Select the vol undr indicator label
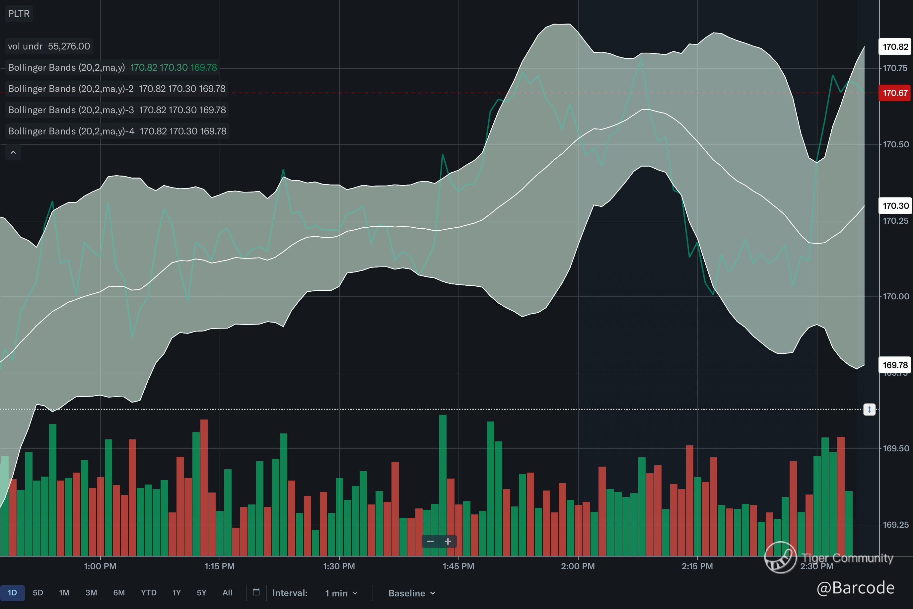The width and height of the screenshot is (913, 609). (x=25, y=46)
